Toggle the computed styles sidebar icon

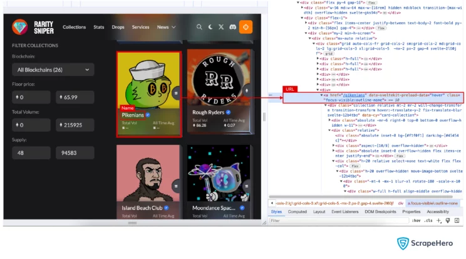point(457,221)
